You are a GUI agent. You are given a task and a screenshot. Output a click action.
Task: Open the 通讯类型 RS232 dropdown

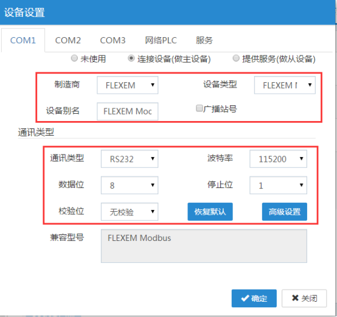click(130, 159)
